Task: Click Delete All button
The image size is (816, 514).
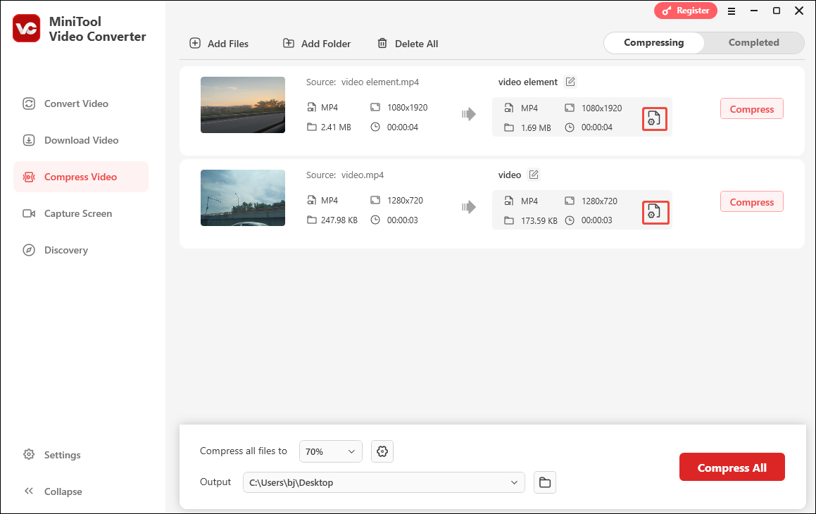Action: pyautogui.click(x=408, y=44)
